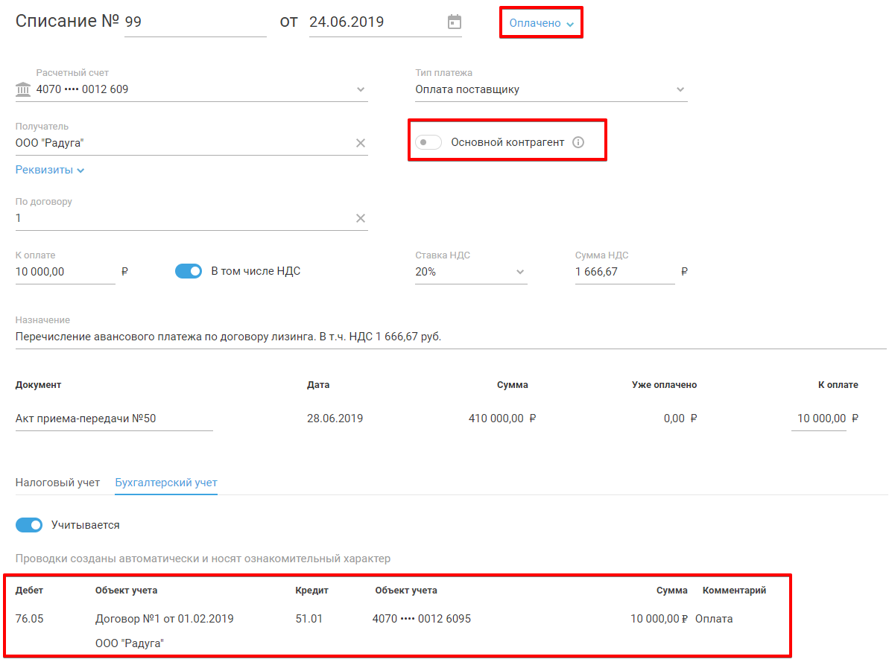Expand the Реквизиты section
This screenshot has height=665, width=889.
click(50, 170)
